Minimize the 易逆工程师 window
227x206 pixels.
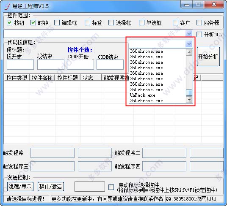pyautogui.click(x=187, y=5)
